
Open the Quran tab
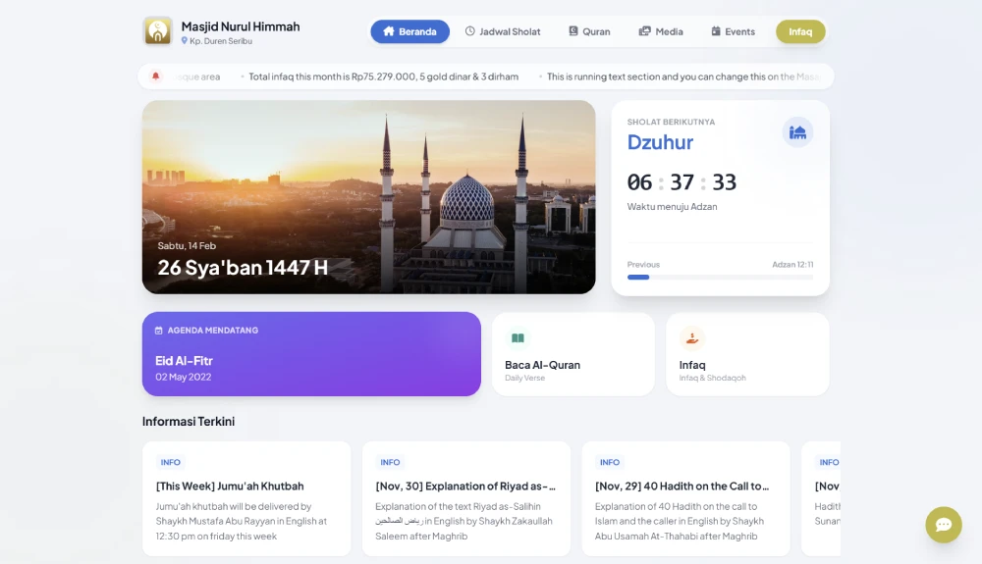tap(589, 31)
